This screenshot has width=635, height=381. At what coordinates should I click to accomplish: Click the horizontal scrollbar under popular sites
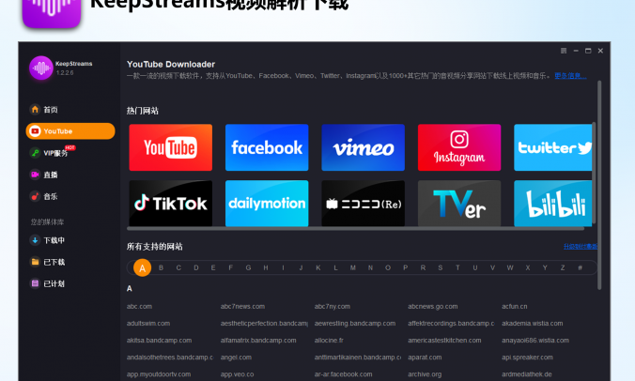(356, 229)
